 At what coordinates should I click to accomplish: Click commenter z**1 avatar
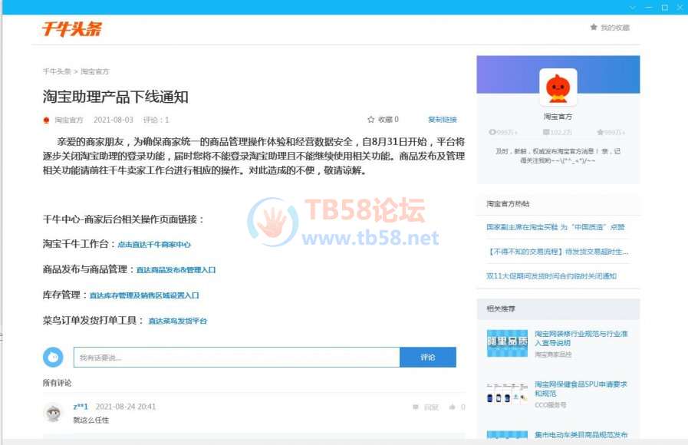[54, 413]
